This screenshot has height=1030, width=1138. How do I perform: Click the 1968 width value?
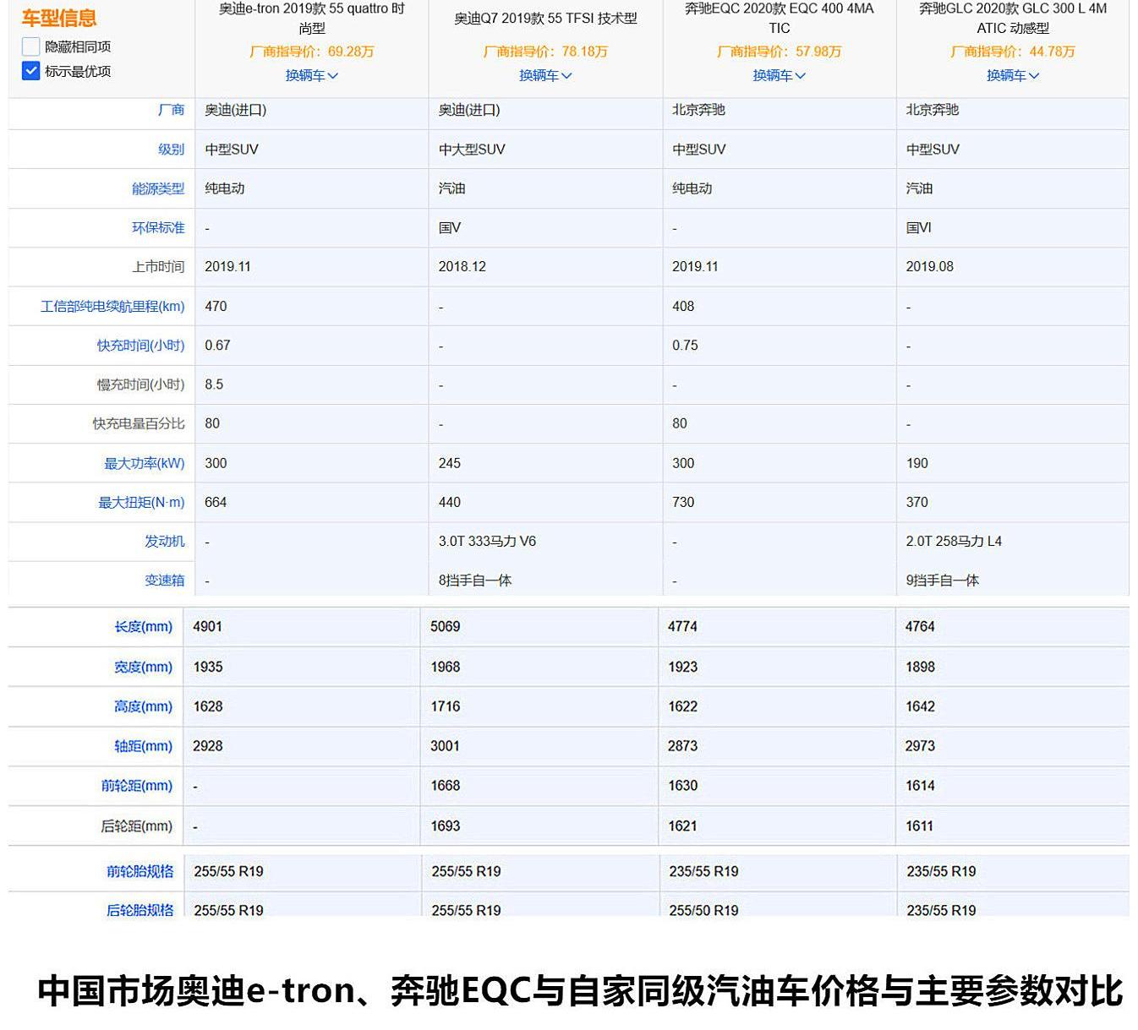[445, 667]
